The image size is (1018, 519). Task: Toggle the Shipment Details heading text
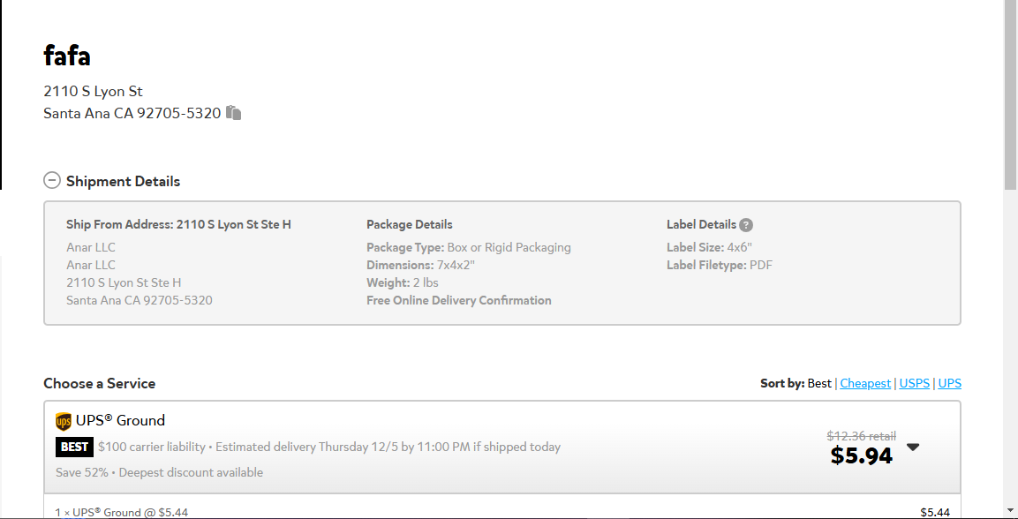tap(123, 181)
